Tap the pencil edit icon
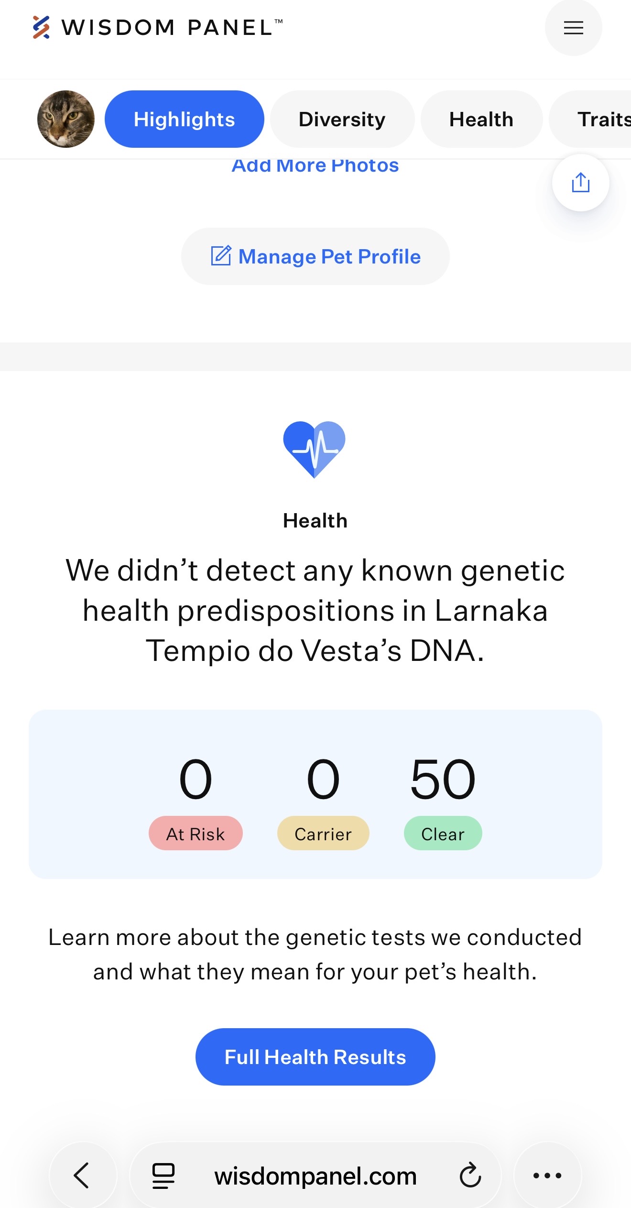The width and height of the screenshot is (631, 1208). (221, 256)
